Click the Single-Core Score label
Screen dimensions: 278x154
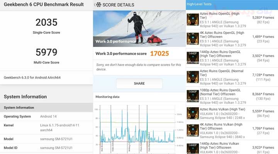click(46, 33)
